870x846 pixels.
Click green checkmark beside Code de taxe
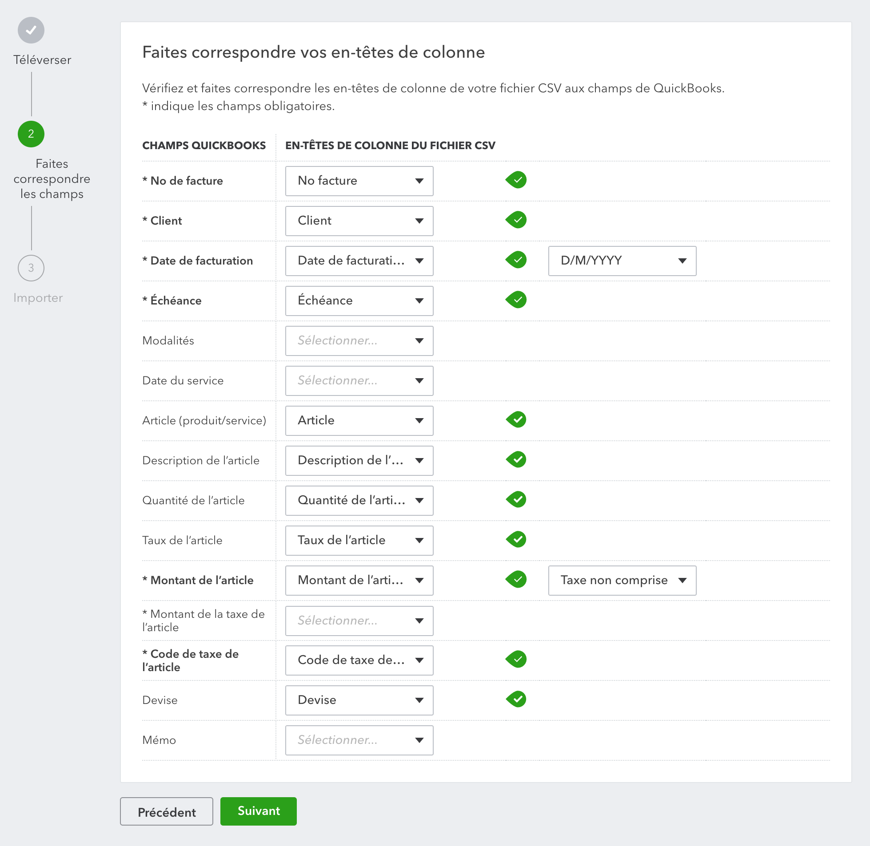pyautogui.click(x=516, y=660)
